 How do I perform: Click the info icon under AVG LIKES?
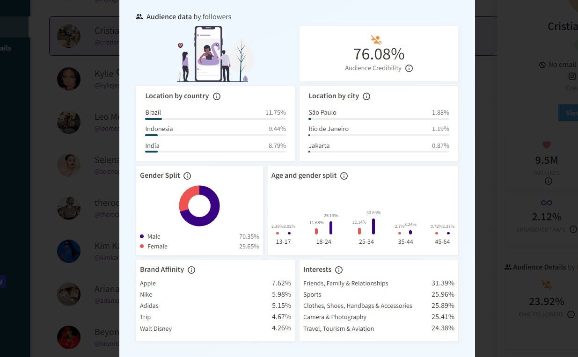tap(549, 181)
